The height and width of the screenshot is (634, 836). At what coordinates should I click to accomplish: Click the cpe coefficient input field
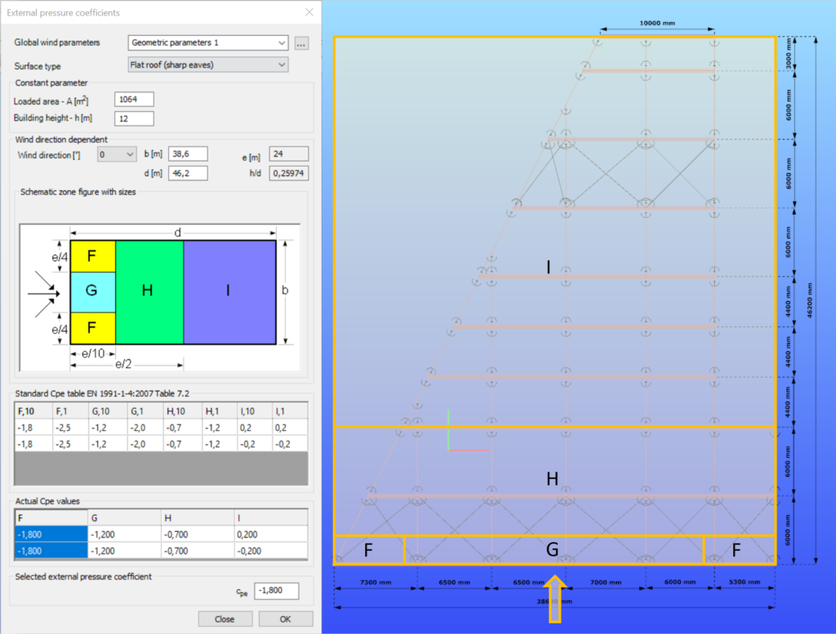click(x=276, y=590)
